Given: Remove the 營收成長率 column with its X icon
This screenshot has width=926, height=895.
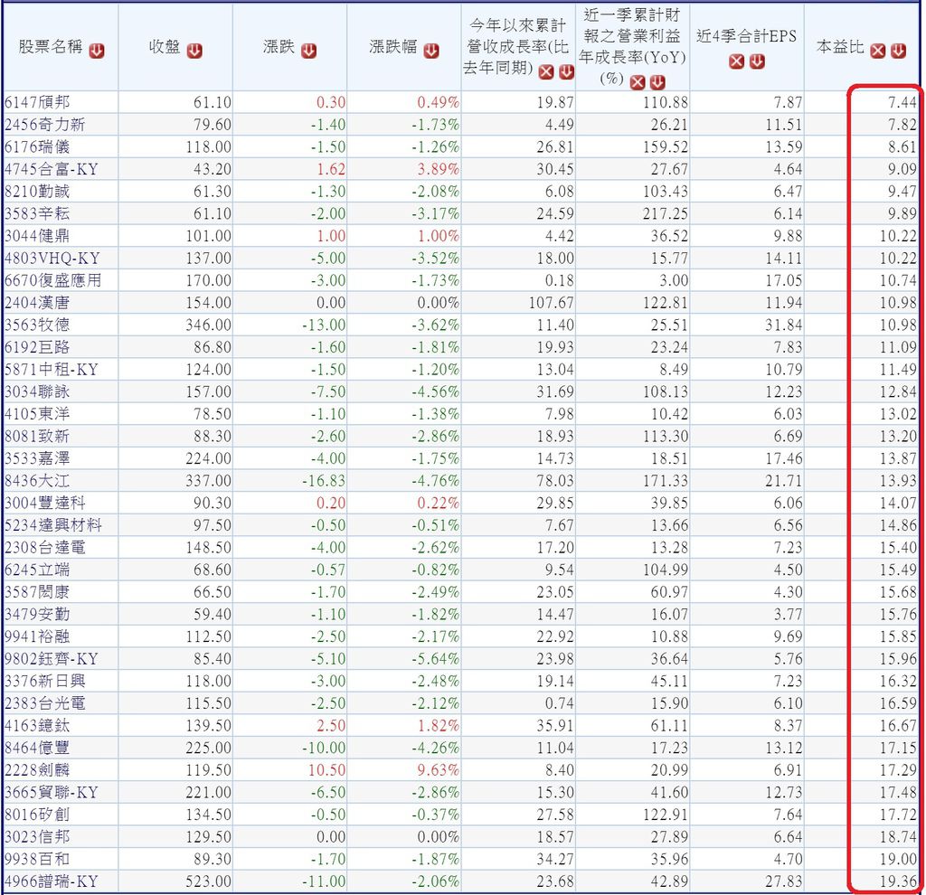Looking at the screenshot, I should (x=546, y=71).
